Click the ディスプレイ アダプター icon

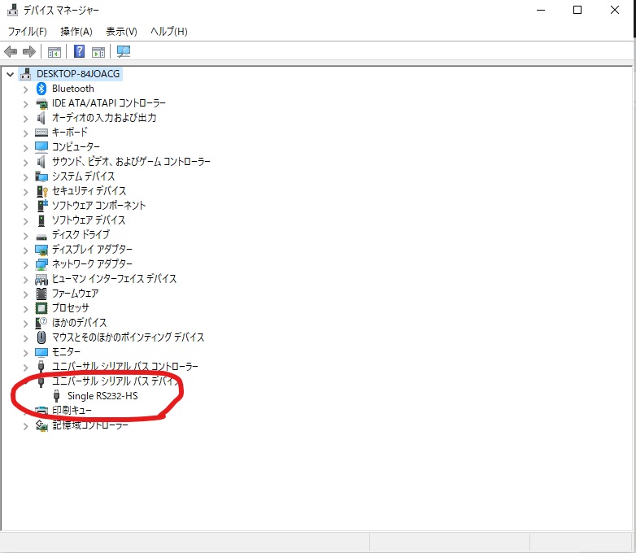tap(41, 250)
